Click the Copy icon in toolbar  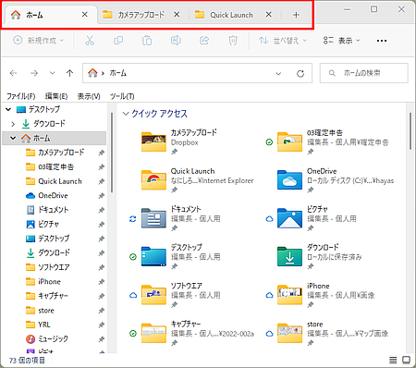click(x=118, y=41)
